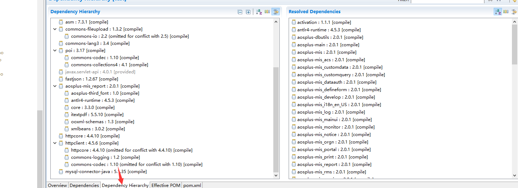Click jar icon beside aosplus-mis_customquery
Image resolution: width=518 pixels, height=188 pixels.
[x=294, y=75]
